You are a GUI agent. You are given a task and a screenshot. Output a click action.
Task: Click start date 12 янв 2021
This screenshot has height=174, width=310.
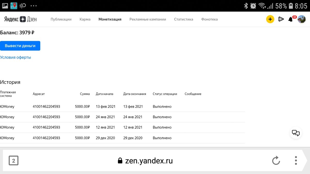pos(105,127)
